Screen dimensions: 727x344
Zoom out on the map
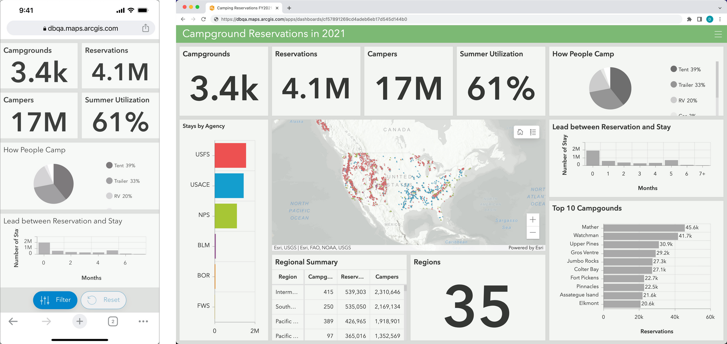pos(532,232)
